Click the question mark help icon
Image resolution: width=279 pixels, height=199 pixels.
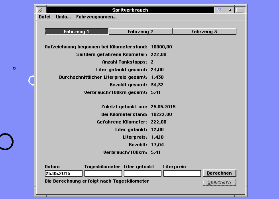tap(219, 10)
